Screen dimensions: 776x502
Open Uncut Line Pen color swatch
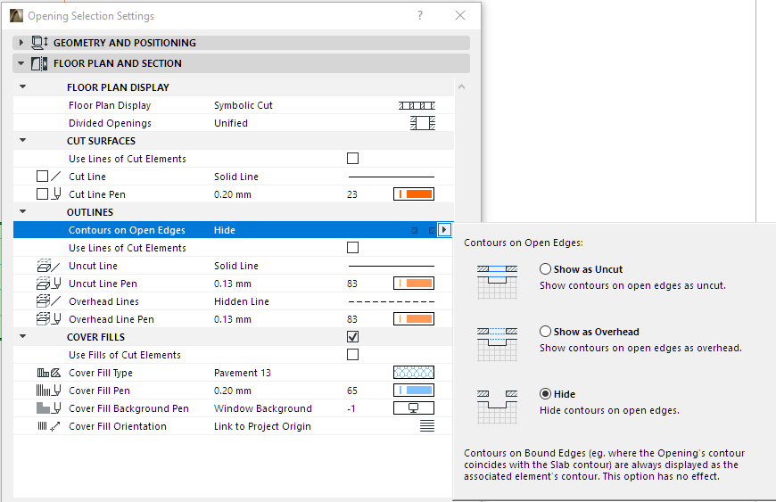(414, 284)
